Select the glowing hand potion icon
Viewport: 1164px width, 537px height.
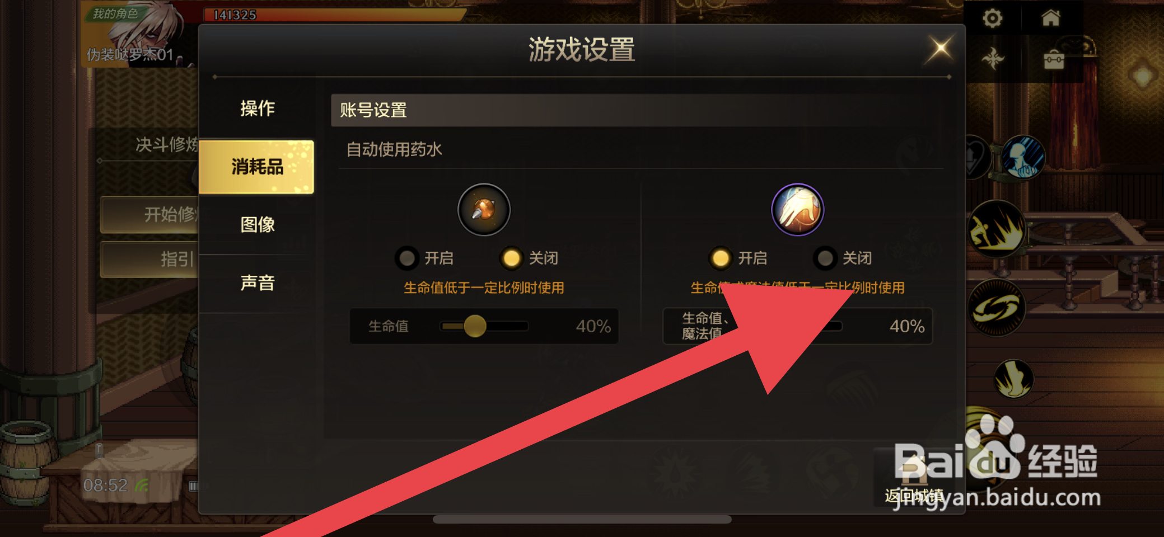pyautogui.click(x=797, y=210)
